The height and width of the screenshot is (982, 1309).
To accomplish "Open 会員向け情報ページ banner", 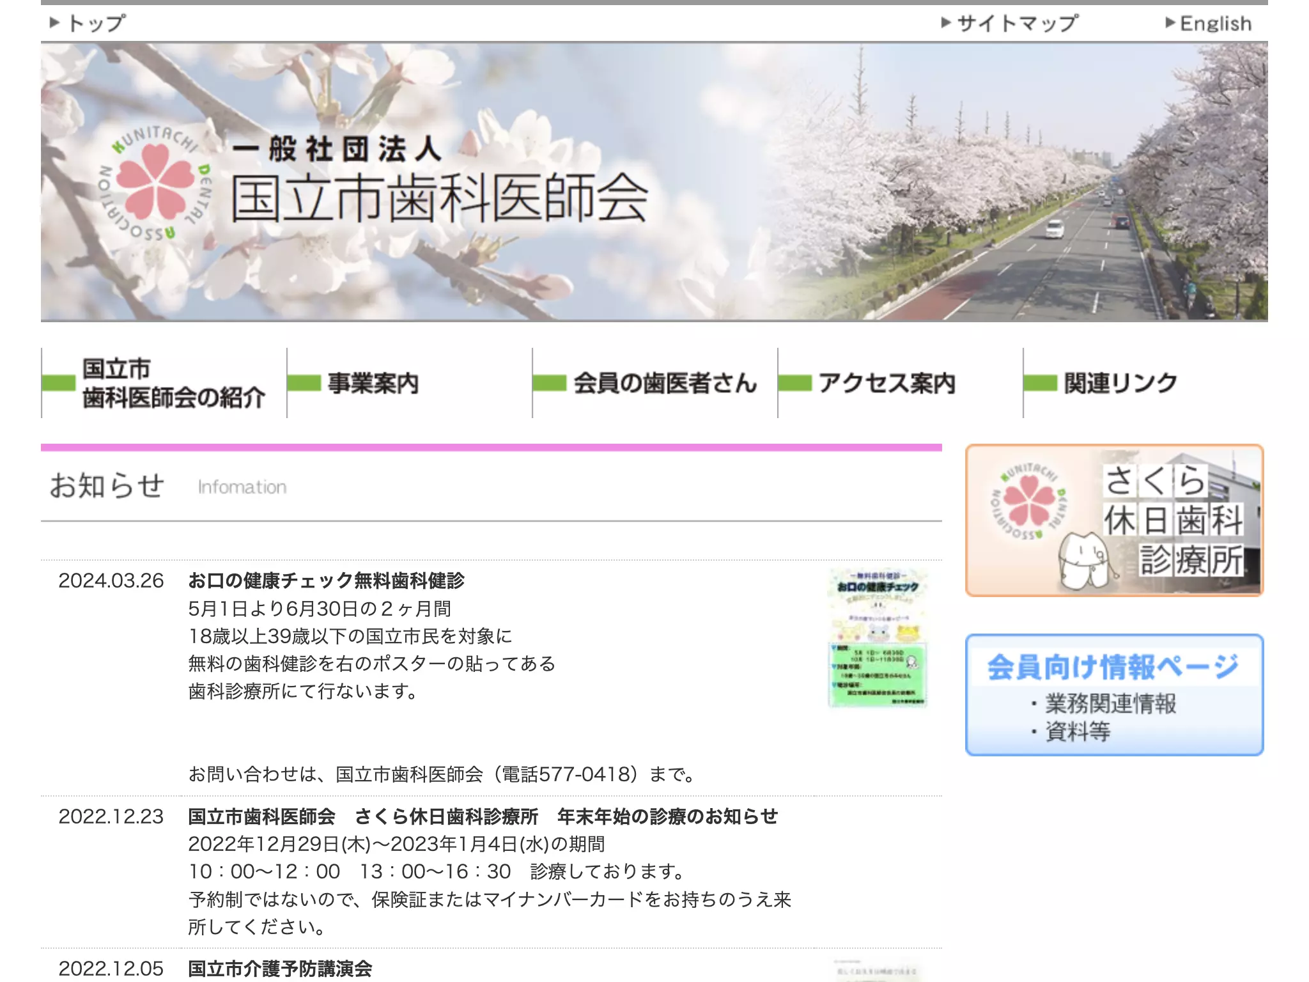I will [1114, 695].
